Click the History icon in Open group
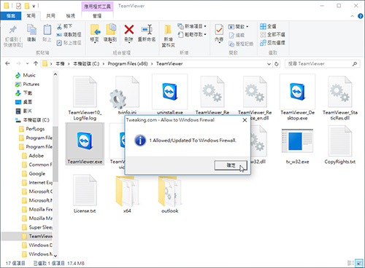This screenshot has height=268, width=365. [231, 44]
